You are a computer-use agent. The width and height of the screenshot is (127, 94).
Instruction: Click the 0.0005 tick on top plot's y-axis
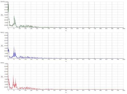pyautogui.click(x=6, y=25)
